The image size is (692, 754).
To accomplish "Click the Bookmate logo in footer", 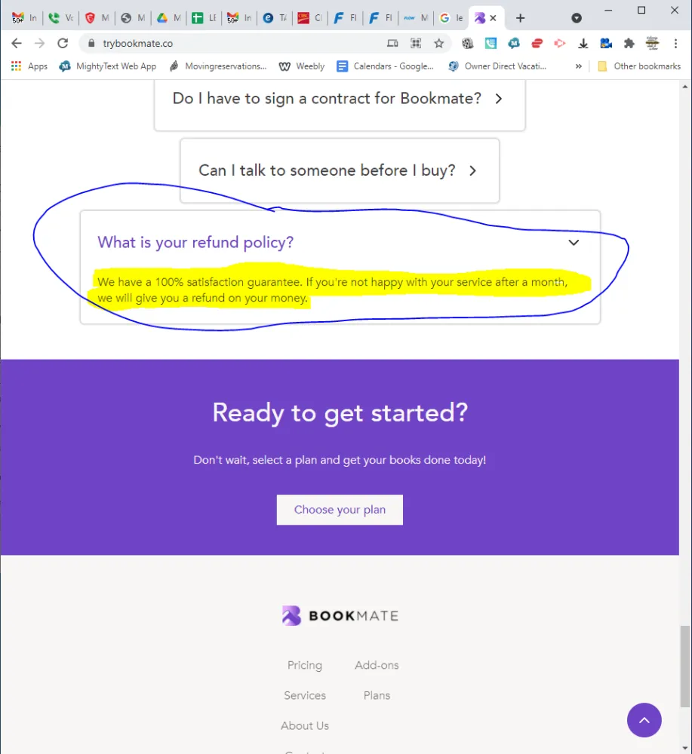I will [x=340, y=615].
